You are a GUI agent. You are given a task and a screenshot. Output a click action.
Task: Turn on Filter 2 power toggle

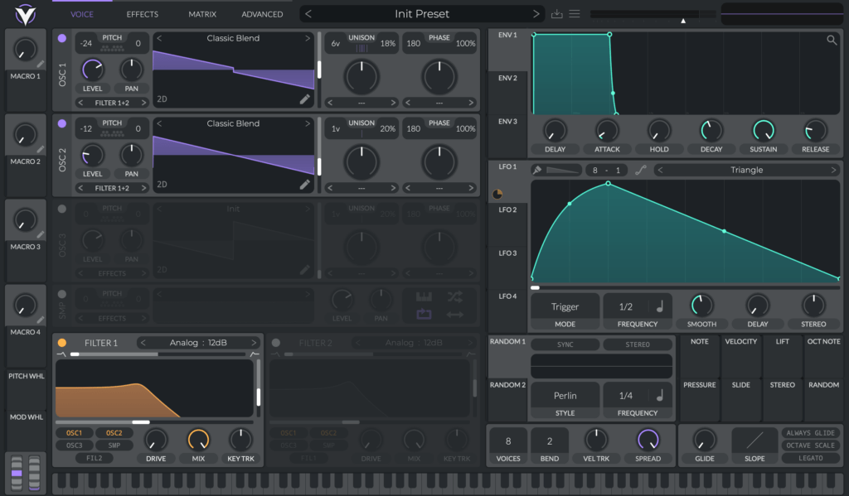275,342
